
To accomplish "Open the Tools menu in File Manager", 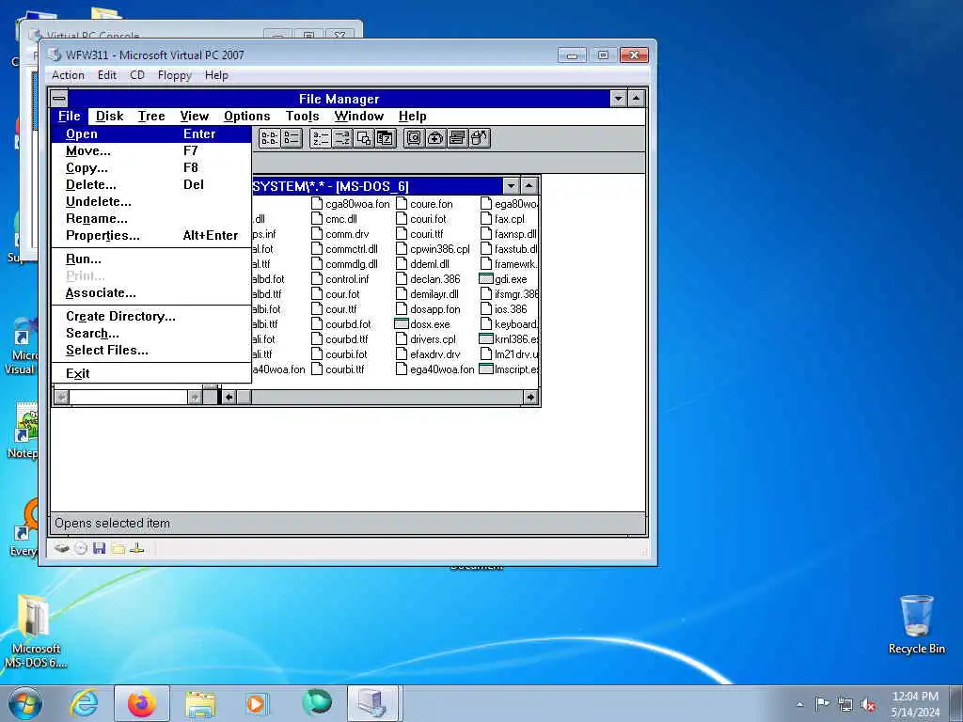I will 302,116.
